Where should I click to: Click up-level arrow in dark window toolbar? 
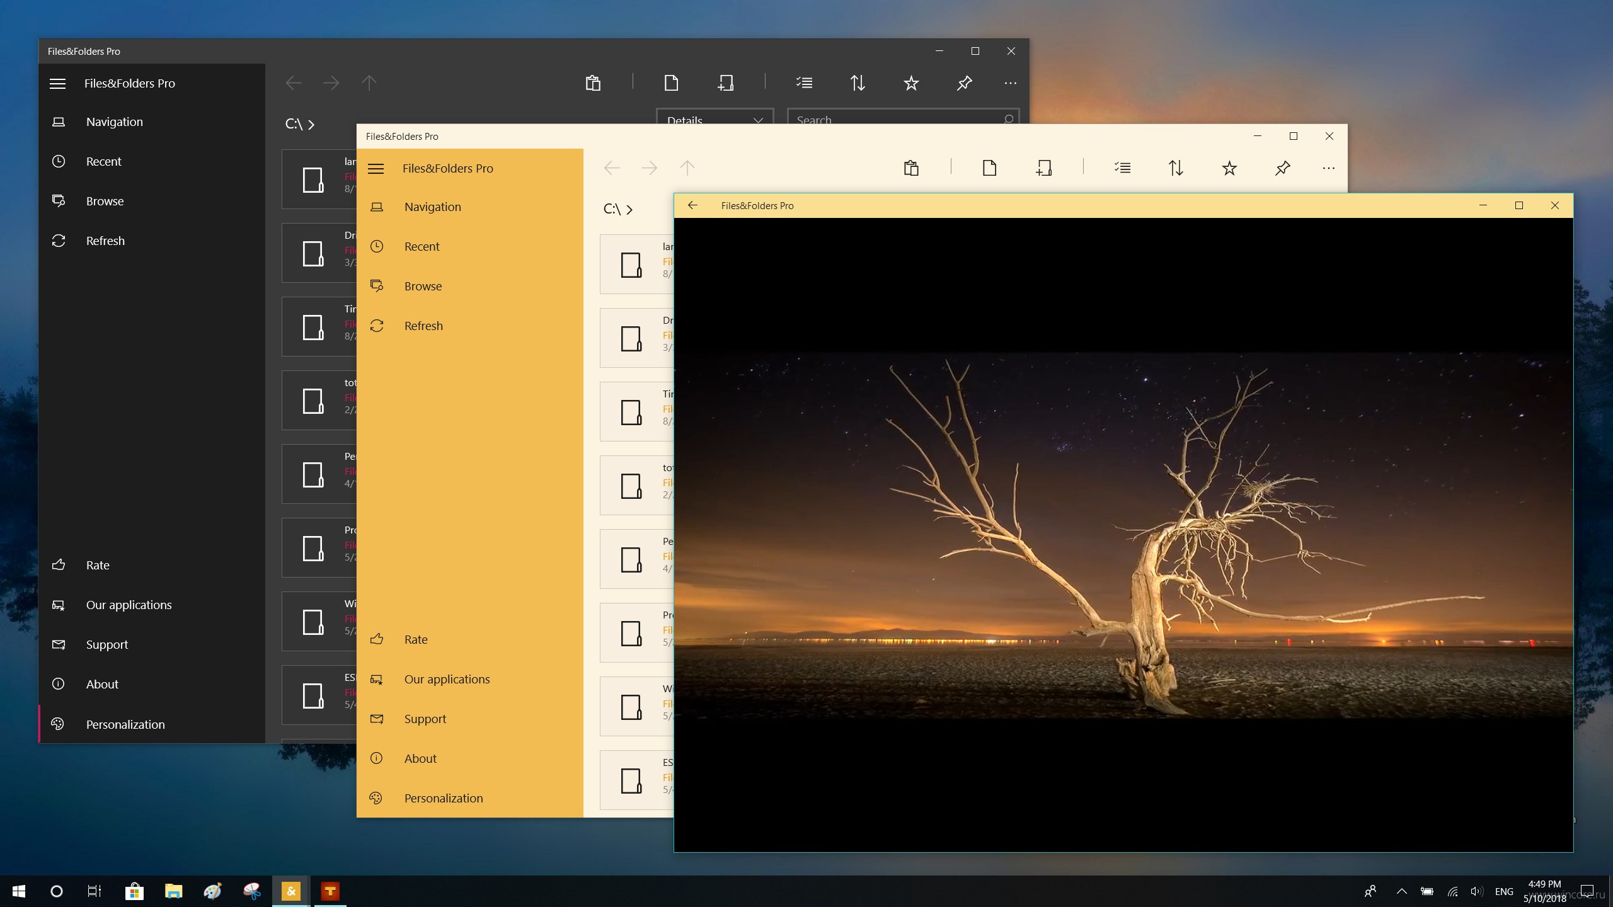[x=369, y=83]
